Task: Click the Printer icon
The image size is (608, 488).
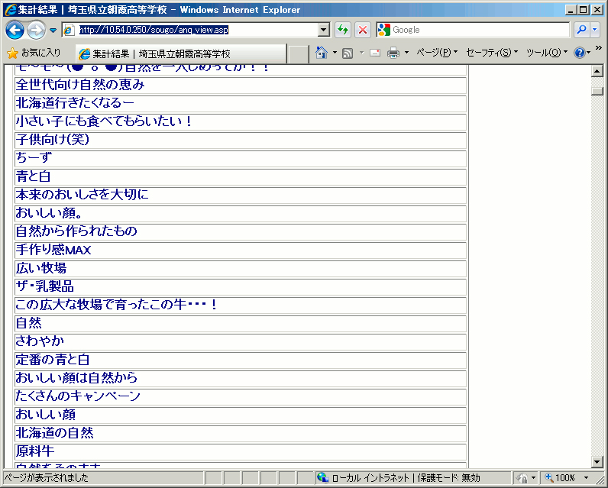Action: point(393,53)
